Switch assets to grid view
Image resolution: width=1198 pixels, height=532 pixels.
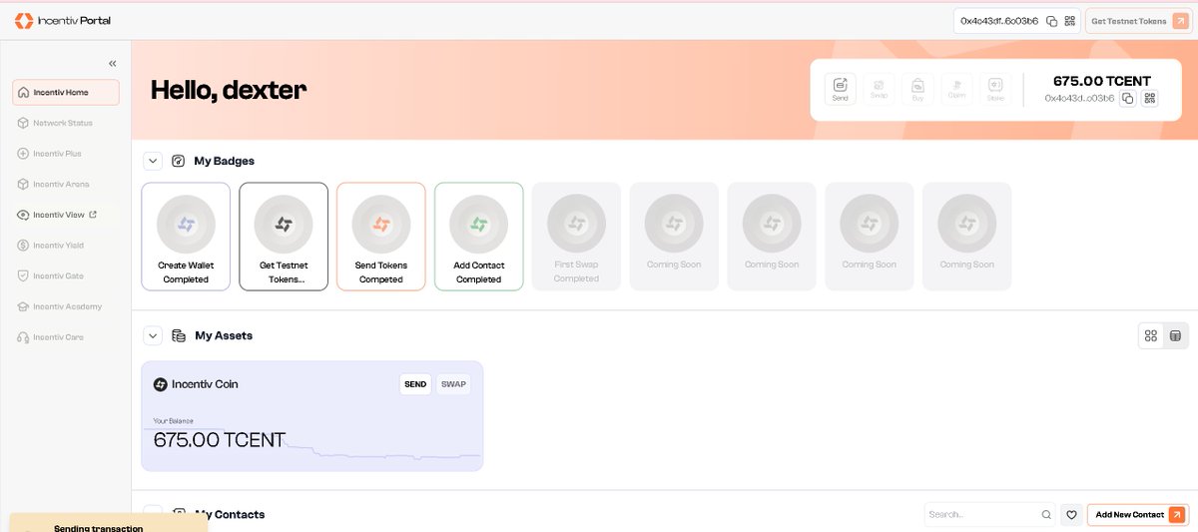tap(1151, 335)
